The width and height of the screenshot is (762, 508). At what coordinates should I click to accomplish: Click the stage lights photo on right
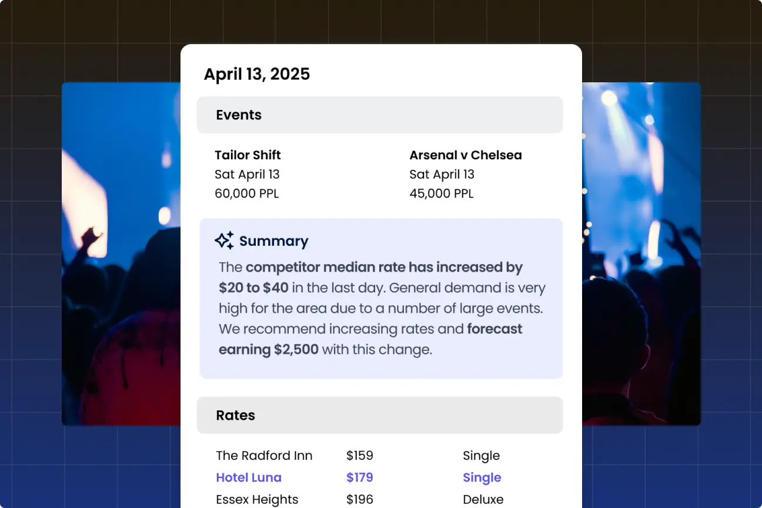[x=641, y=253]
